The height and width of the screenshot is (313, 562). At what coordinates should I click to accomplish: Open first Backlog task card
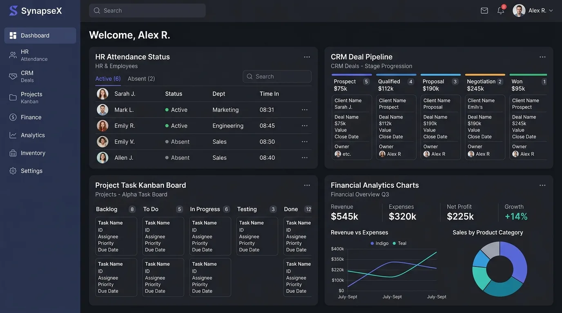pos(116,236)
